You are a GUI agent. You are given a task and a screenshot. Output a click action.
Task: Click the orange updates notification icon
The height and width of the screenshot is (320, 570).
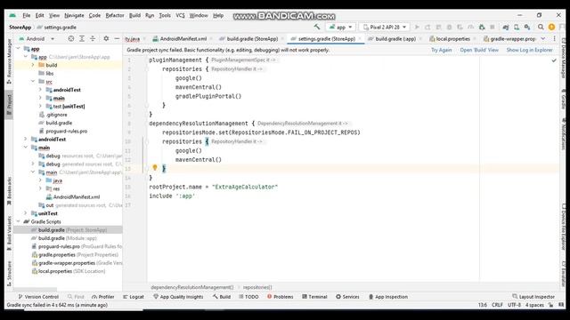(x=551, y=28)
